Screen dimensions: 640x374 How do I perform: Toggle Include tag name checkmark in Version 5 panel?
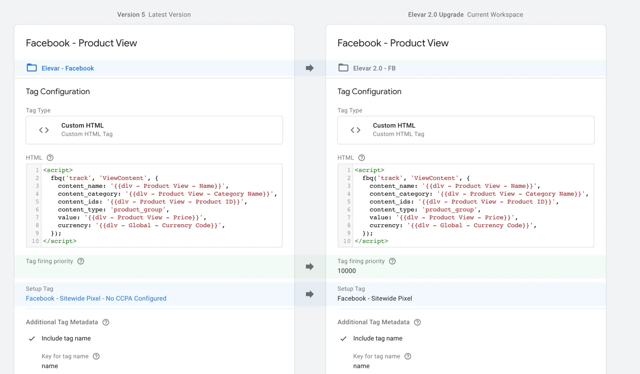(x=32, y=339)
